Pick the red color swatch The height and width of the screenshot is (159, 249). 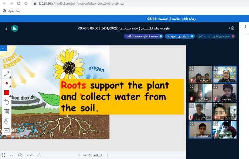point(7,93)
